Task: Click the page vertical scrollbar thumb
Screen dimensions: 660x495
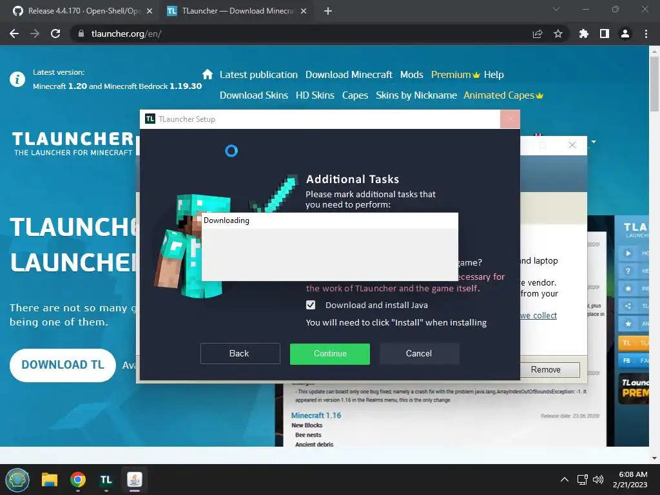Action: click(x=654, y=83)
